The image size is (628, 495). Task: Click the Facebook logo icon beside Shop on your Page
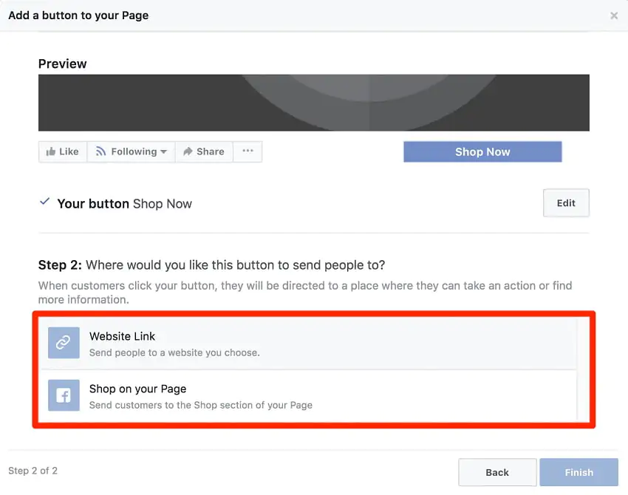64,395
